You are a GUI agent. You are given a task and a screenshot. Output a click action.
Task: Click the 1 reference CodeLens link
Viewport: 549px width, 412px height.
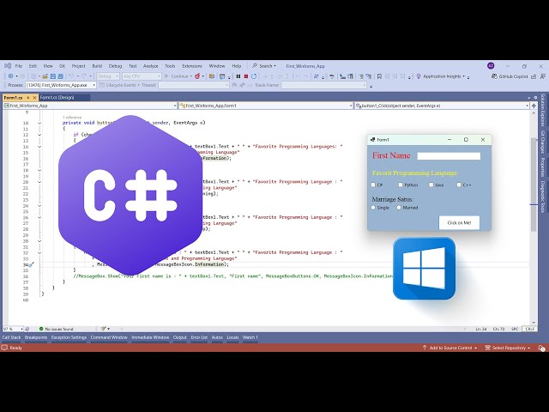click(72, 118)
